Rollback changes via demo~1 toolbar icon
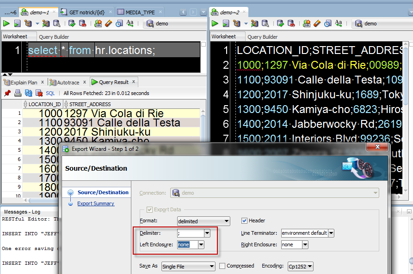This screenshot has height=274, width=413. [82, 24]
